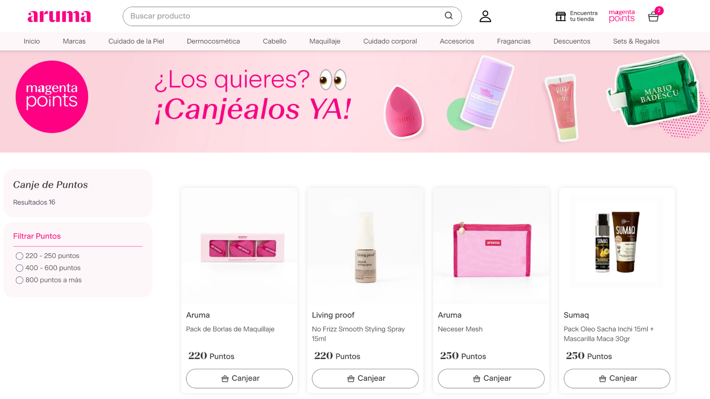This screenshot has height=399, width=710.
Task: Open the Marcas menu
Action: coord(74,41)
